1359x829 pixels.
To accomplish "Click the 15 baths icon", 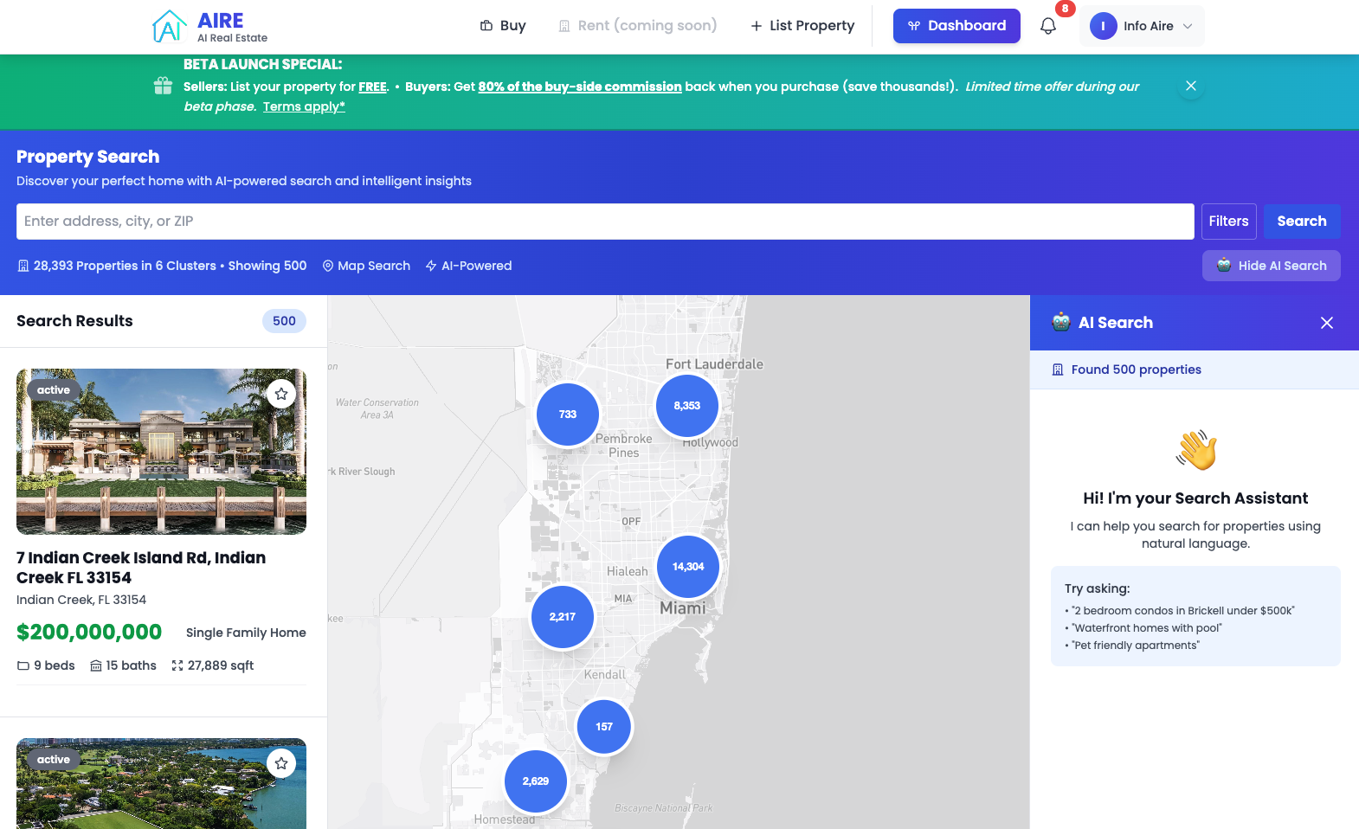I will [96, 665].
